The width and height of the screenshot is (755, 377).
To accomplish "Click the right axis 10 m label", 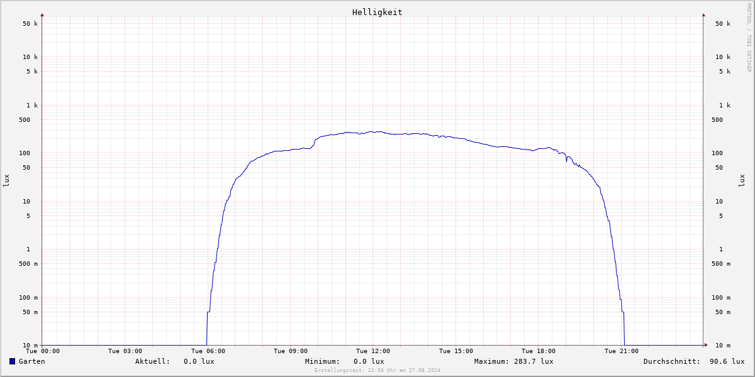I will click(723, 346).
